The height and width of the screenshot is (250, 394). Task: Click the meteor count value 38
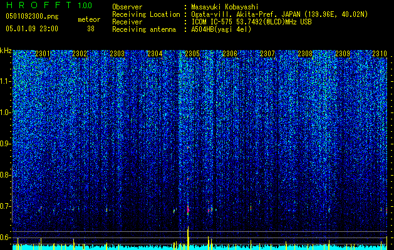[x=91, y=29]
